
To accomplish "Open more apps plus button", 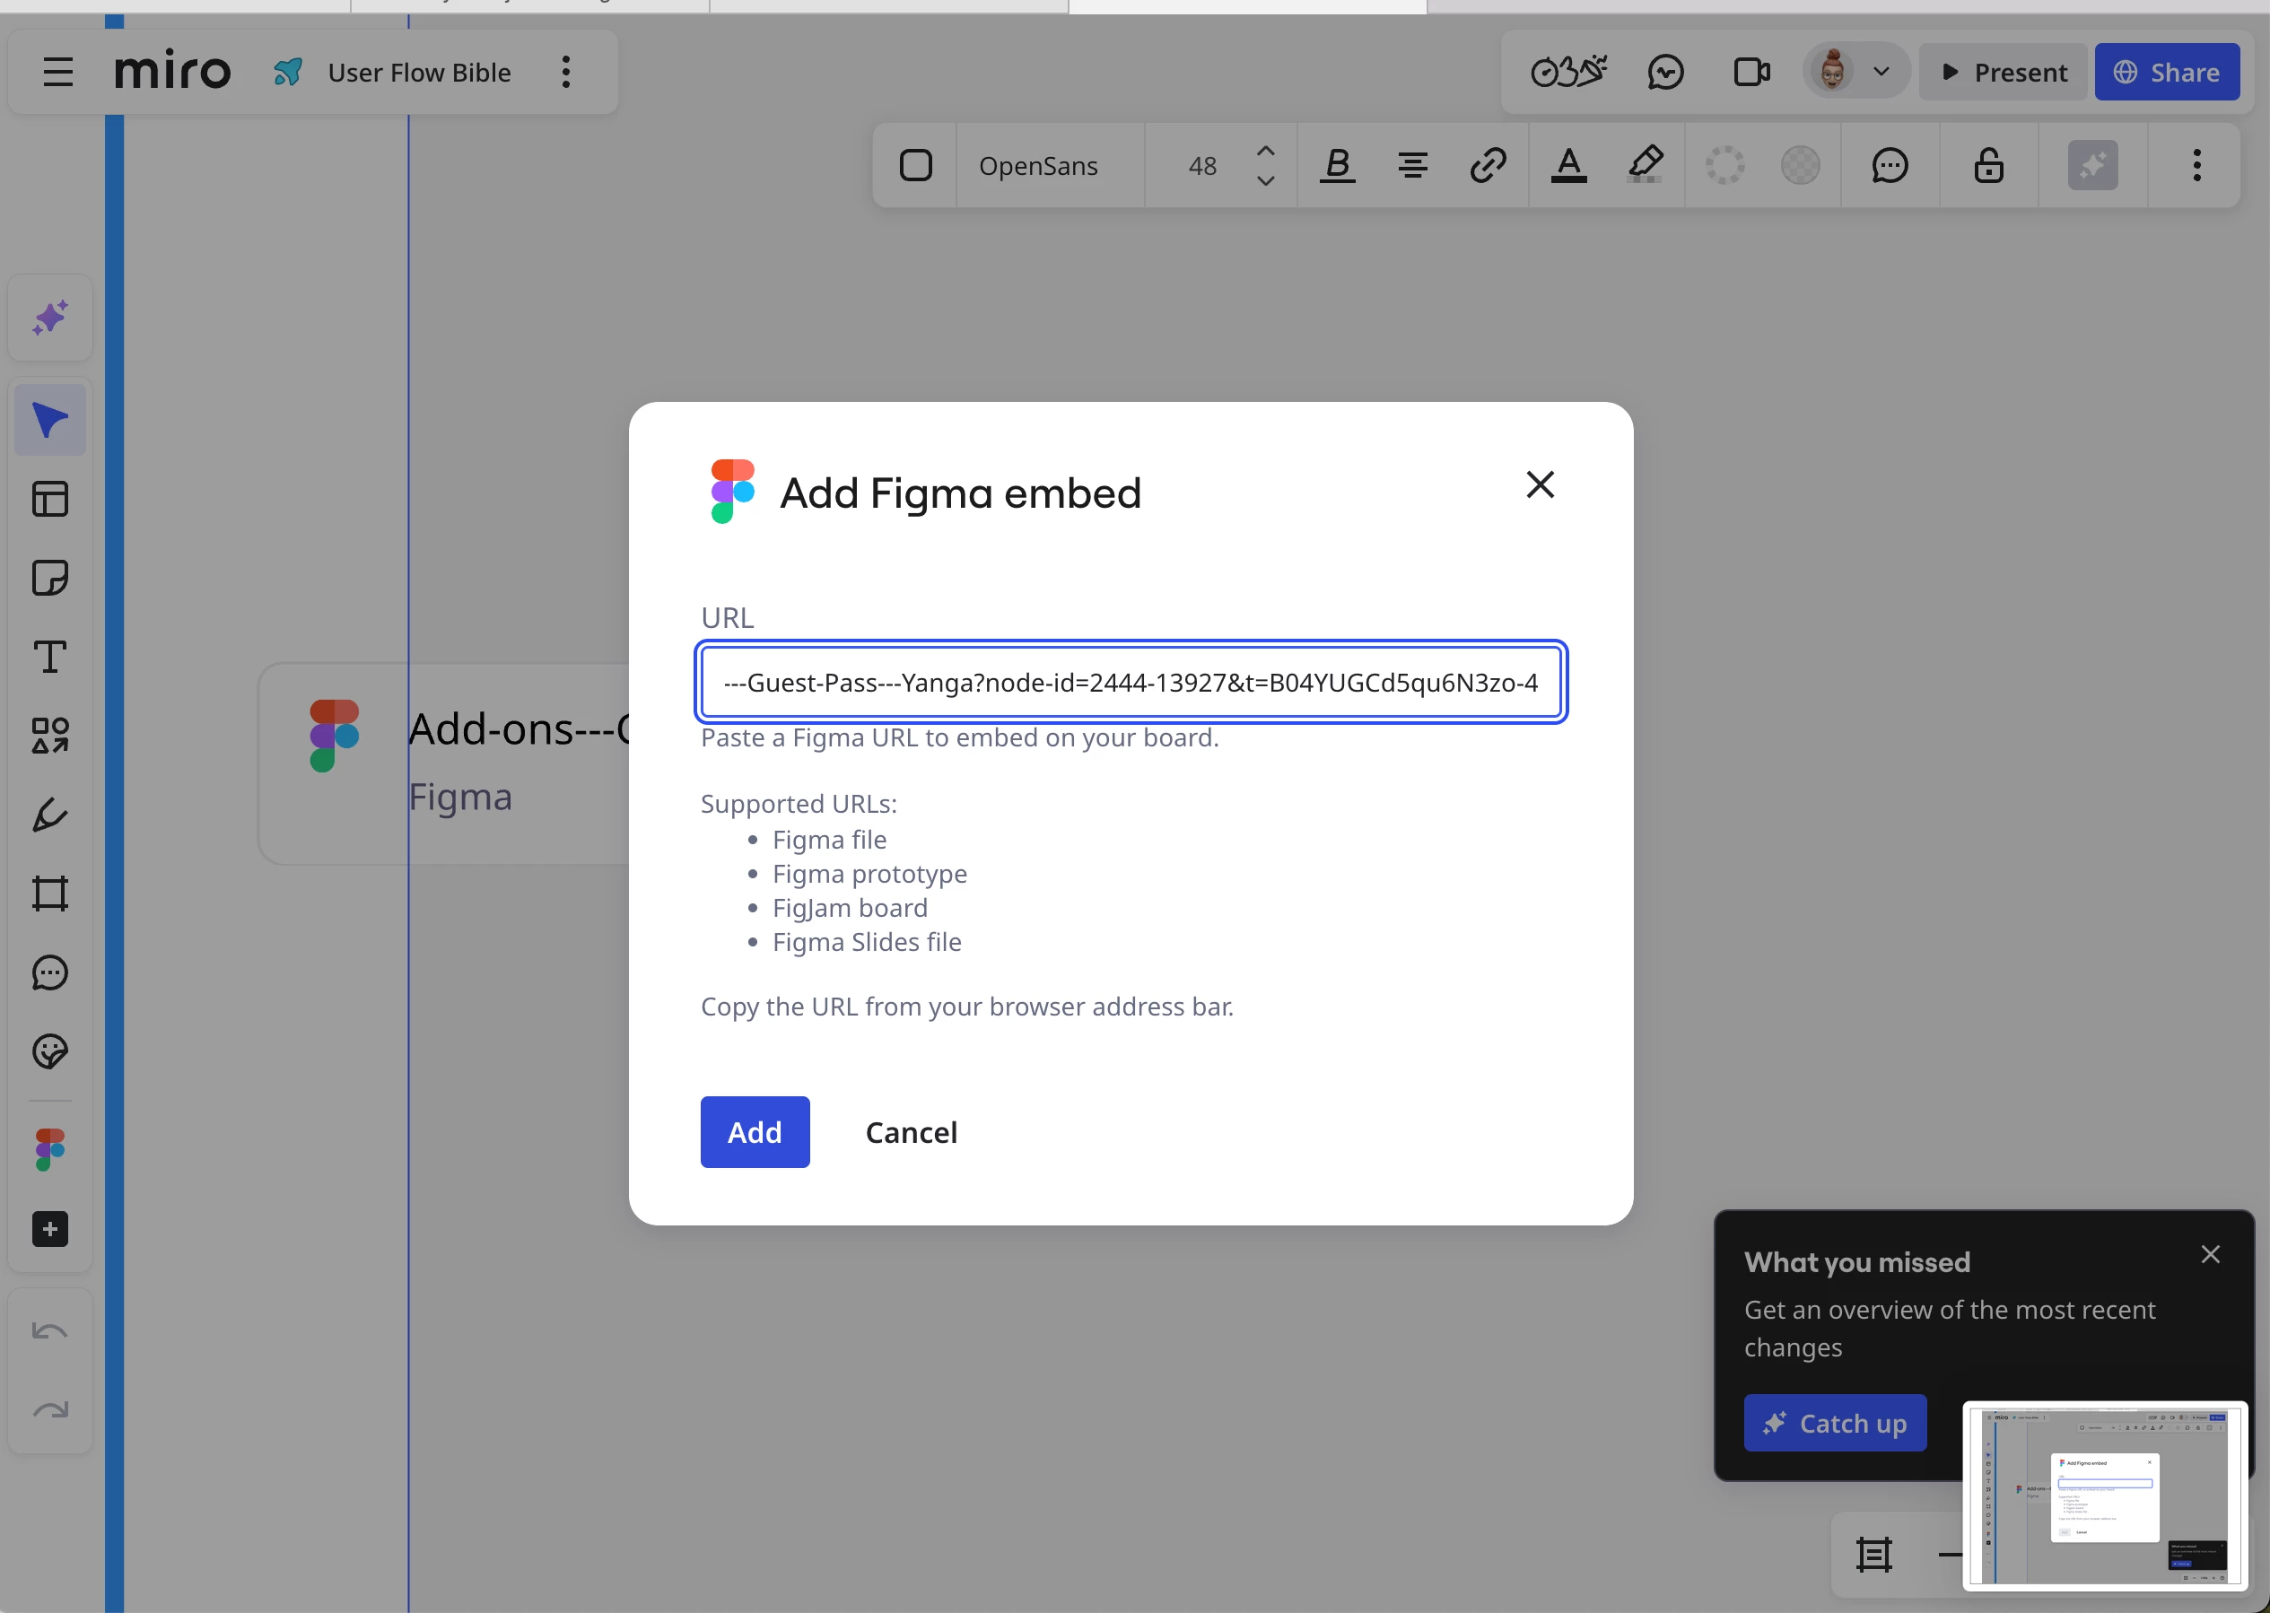I will point(49,1229).
